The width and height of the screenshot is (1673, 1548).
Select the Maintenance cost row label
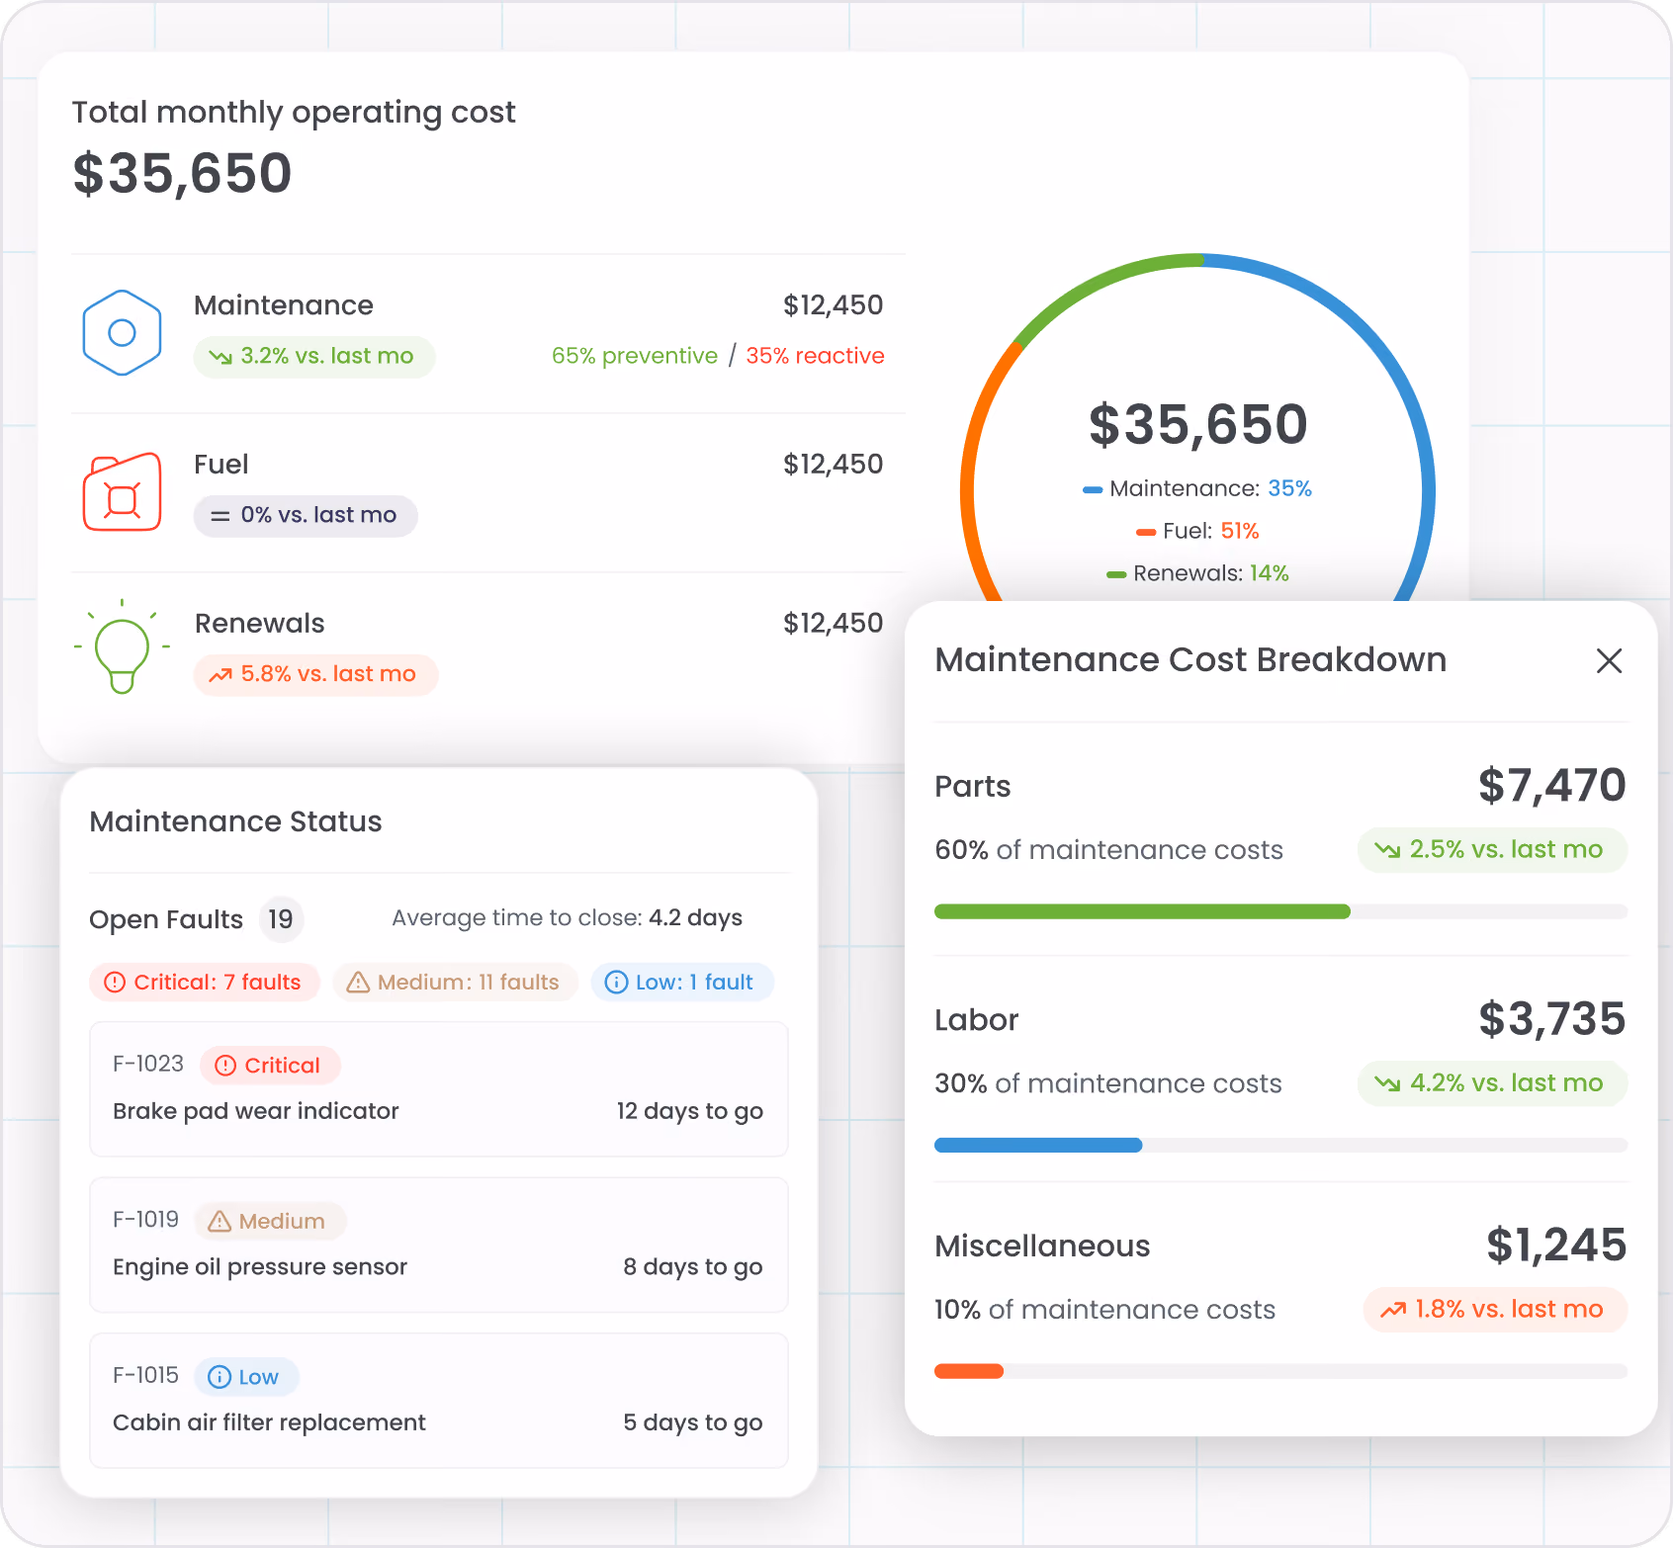coord(284,305)
